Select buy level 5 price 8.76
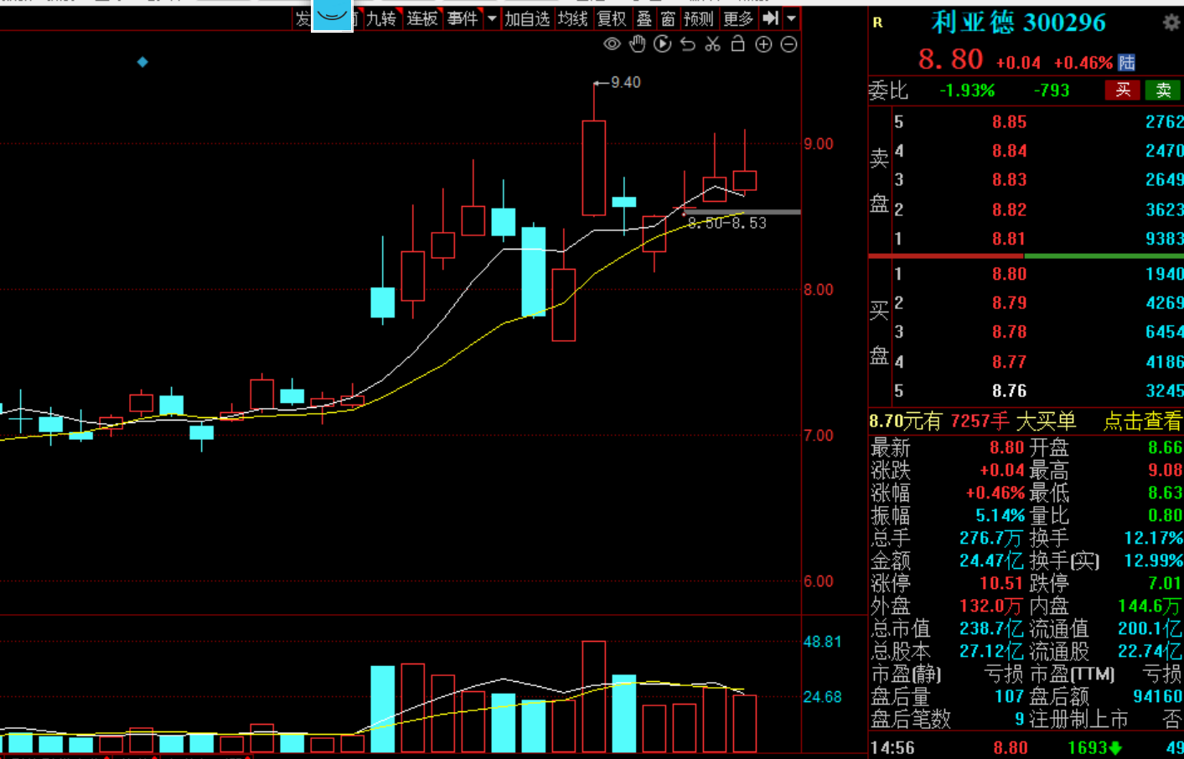Image resolution: width=1184 pixels, height=759 pixels. click(1009, 391)
